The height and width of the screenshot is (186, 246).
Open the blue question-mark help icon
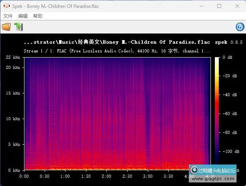coord(240,27)
